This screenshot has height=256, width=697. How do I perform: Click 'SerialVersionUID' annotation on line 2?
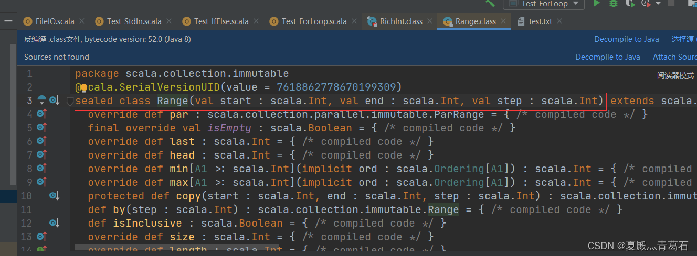click(x=170, y=87)
